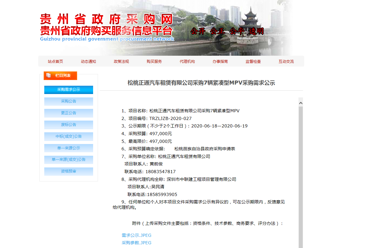Click the 栏目列表 header icon
The width and height of the screenshot is (371, 248).
(49, 75)
